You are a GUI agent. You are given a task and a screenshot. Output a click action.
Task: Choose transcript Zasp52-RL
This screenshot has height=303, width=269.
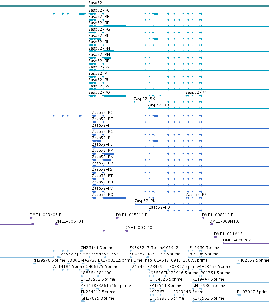(x=99, y=42)
